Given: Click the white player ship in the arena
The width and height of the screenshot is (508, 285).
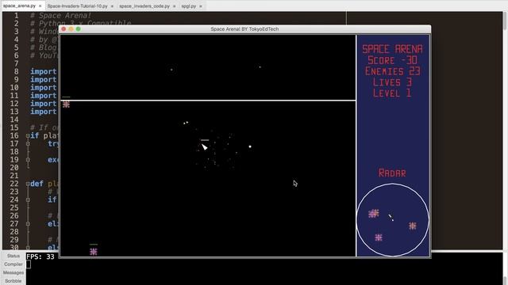Looking at the screenshot, I should 205,147.
